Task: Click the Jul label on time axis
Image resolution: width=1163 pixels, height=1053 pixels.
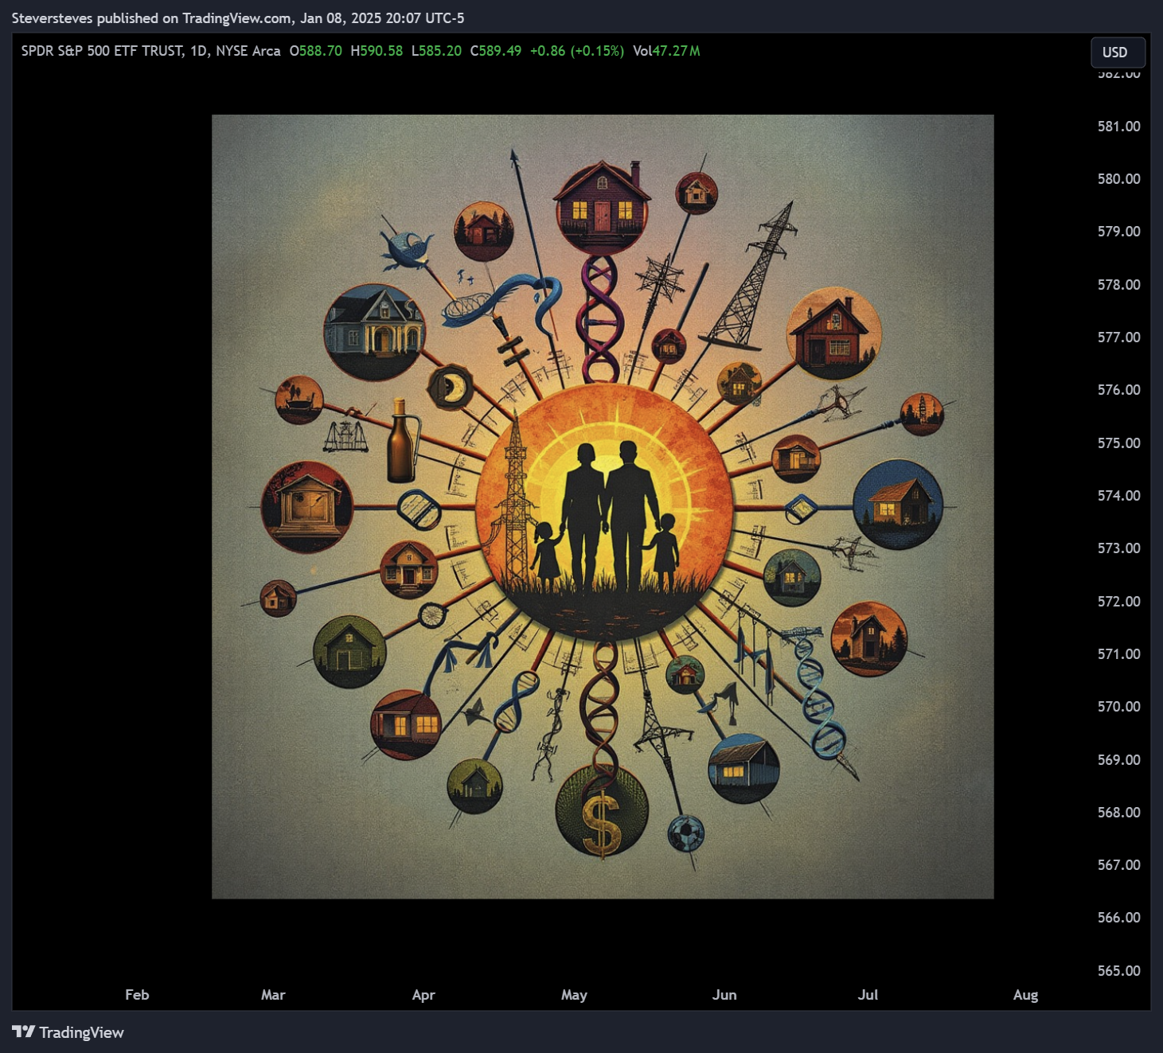Action: point(868,995)
